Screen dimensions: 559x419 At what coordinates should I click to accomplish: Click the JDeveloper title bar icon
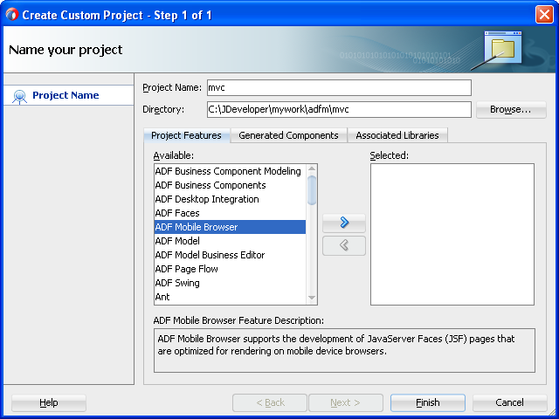[11, 15]
